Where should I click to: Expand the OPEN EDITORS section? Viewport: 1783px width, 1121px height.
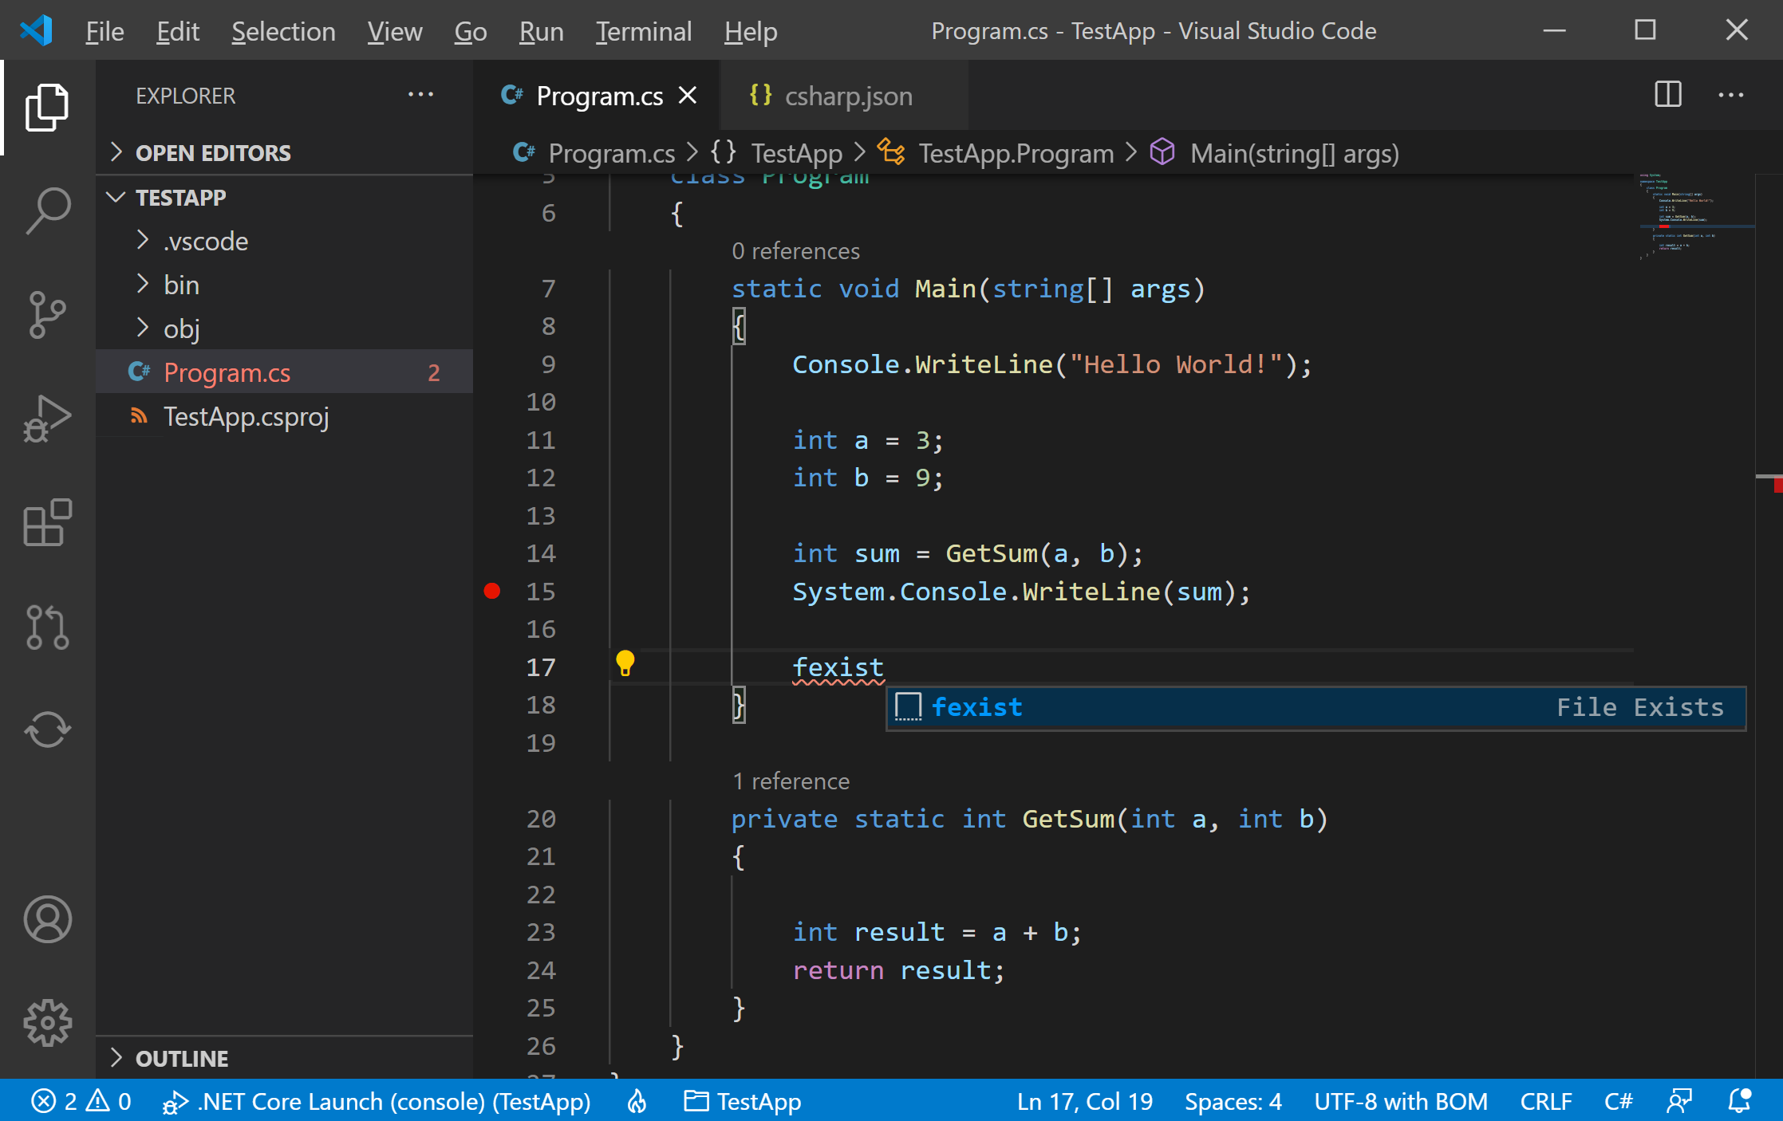pos(213,153)
